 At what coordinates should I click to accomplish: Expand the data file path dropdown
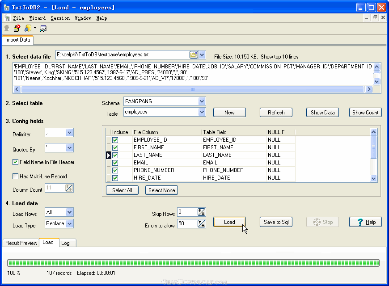coord(202,55)
